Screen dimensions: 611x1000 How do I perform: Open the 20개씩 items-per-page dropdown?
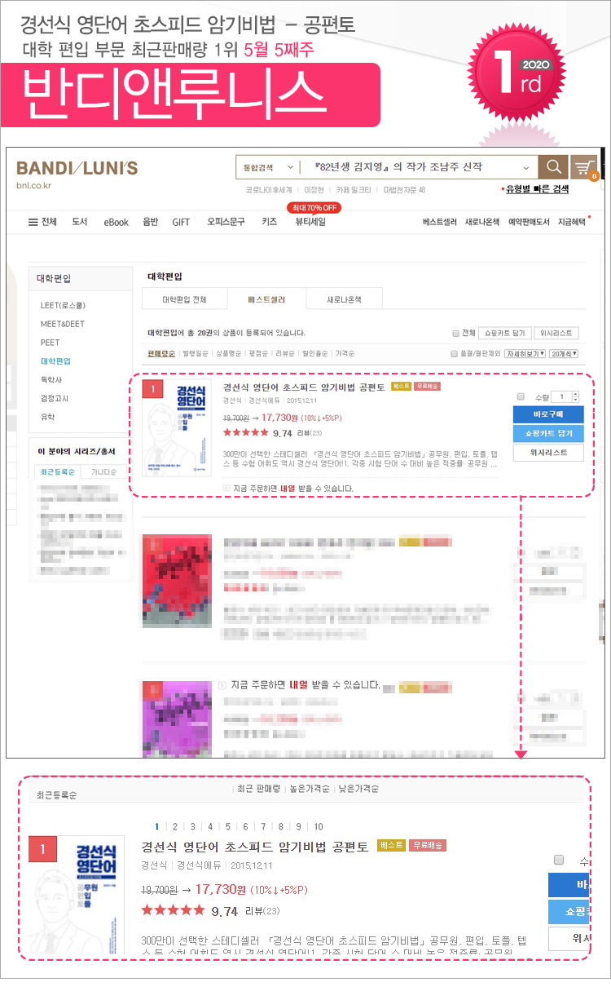563,353
